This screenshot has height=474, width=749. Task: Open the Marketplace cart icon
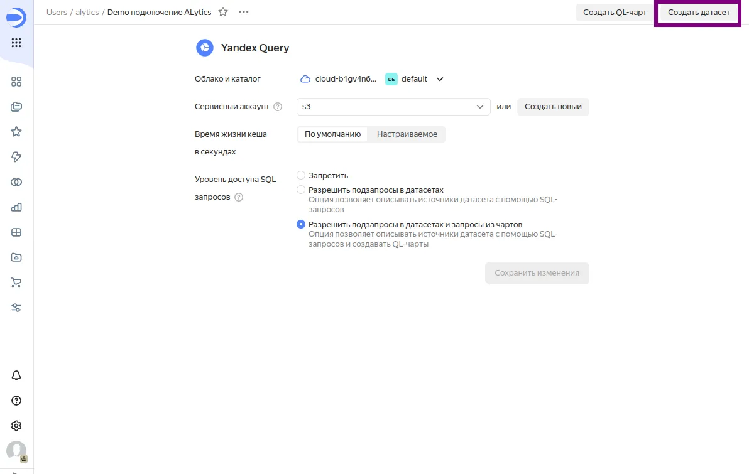click(16, 283)
